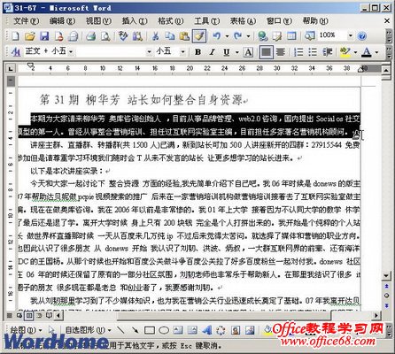Toggle the Format Painter button
The height and width of the screenshot is (354, 395).
pyautogui.click(x=199, y=36)
